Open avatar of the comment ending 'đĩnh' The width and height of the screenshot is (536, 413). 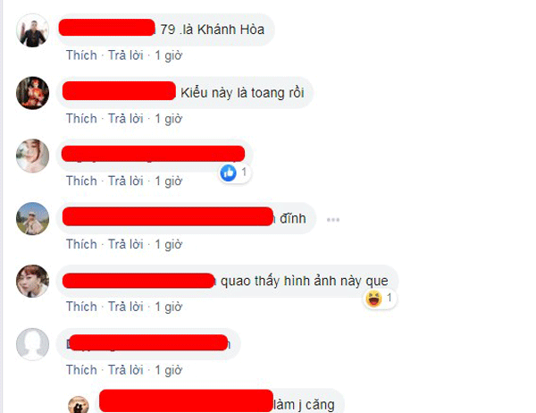coord(32,218)
